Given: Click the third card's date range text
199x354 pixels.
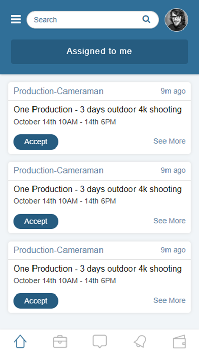Looking at the screenshot, I should 64,281.
